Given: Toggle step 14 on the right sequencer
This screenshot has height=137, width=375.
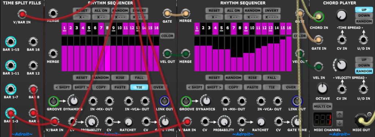Looking at the screenshot, I should pyautogui.click(x=276, y=28).
